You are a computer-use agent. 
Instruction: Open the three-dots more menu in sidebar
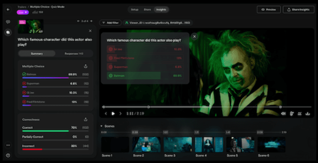pyautogui.click(x=8, y=145)
